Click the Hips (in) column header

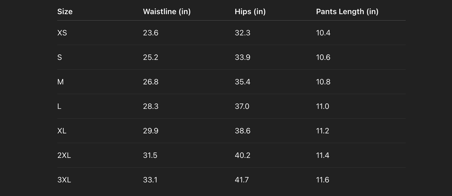click(250, 12)
